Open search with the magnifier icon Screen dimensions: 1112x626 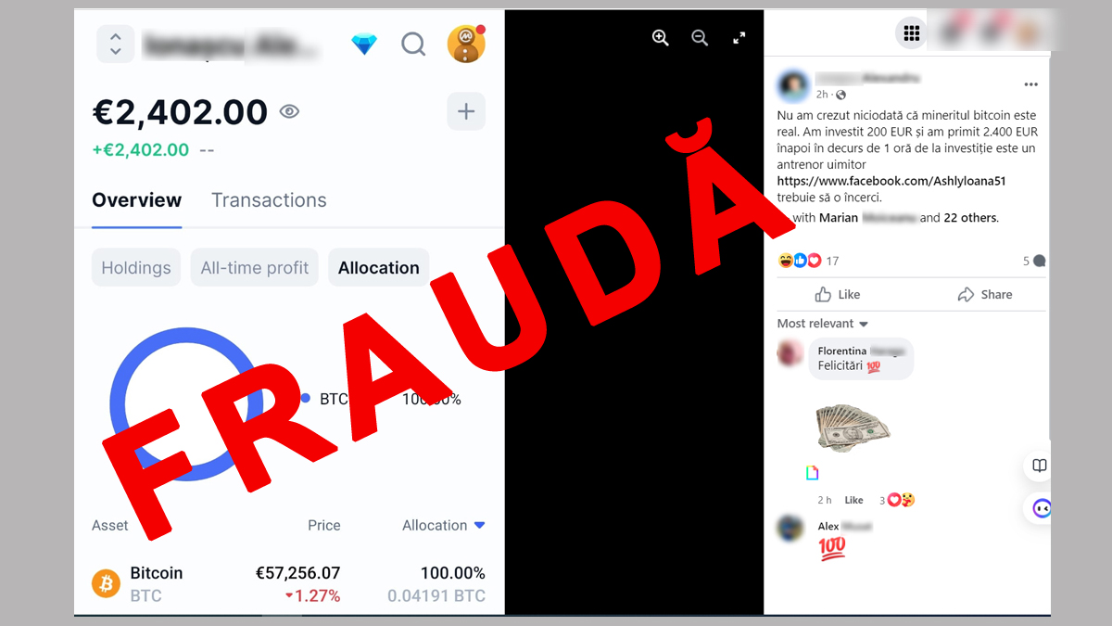413,44
